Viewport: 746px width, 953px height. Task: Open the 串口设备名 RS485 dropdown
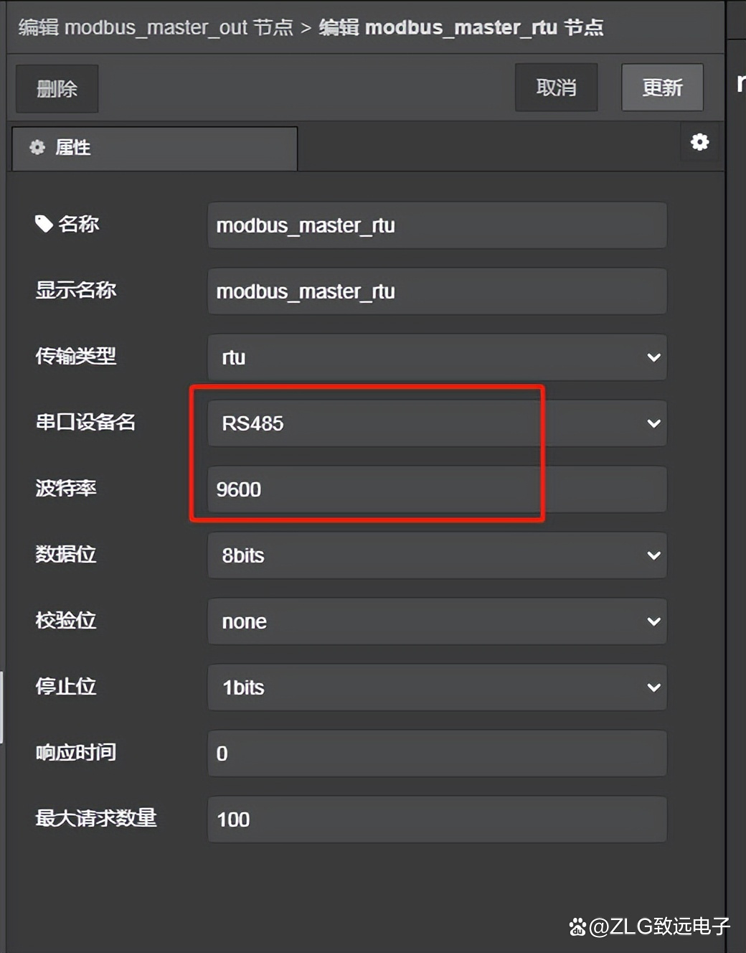point(437,423)
